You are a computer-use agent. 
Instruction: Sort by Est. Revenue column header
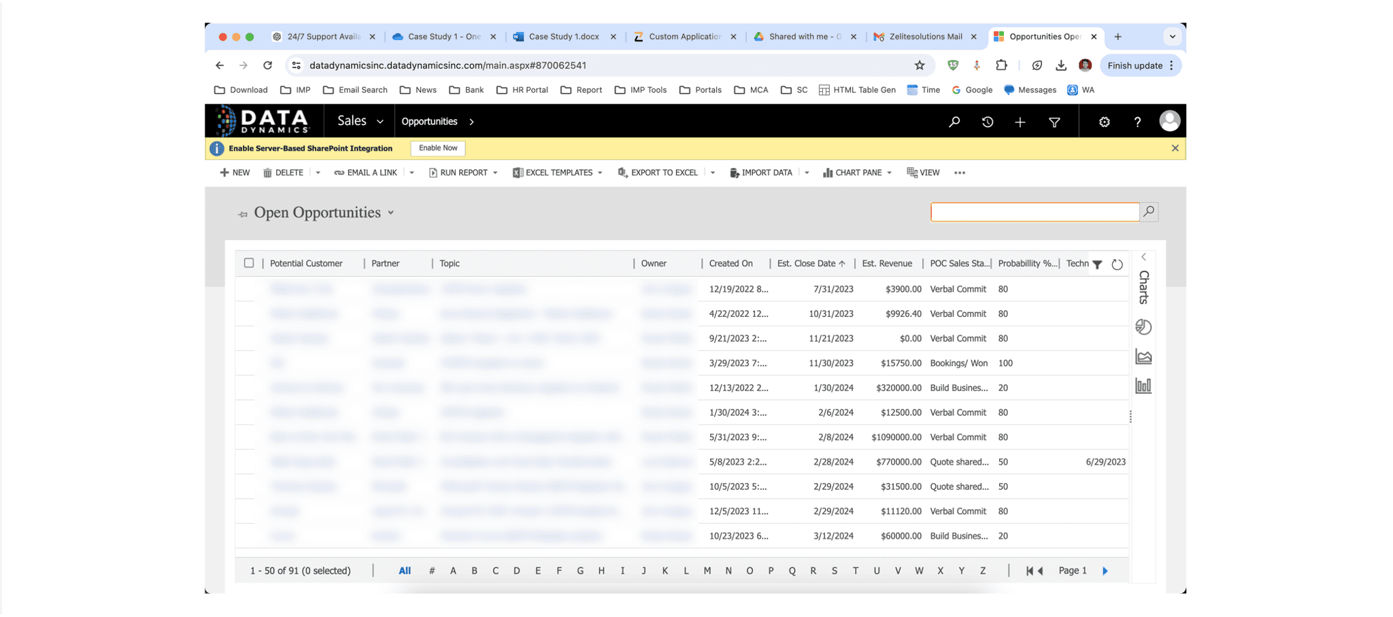[x=887, y=263]
